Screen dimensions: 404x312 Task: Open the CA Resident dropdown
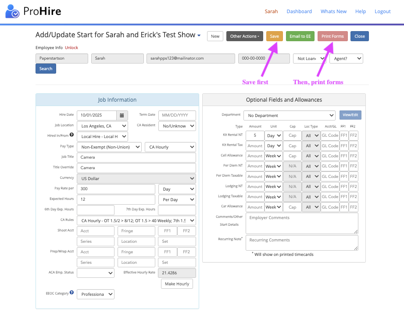177,126
